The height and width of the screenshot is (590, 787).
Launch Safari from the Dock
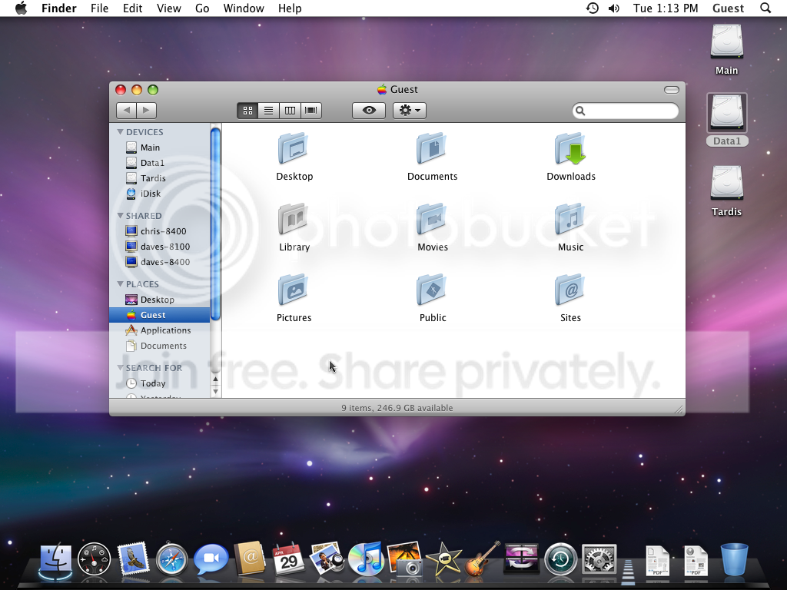(x=171, y=559)
